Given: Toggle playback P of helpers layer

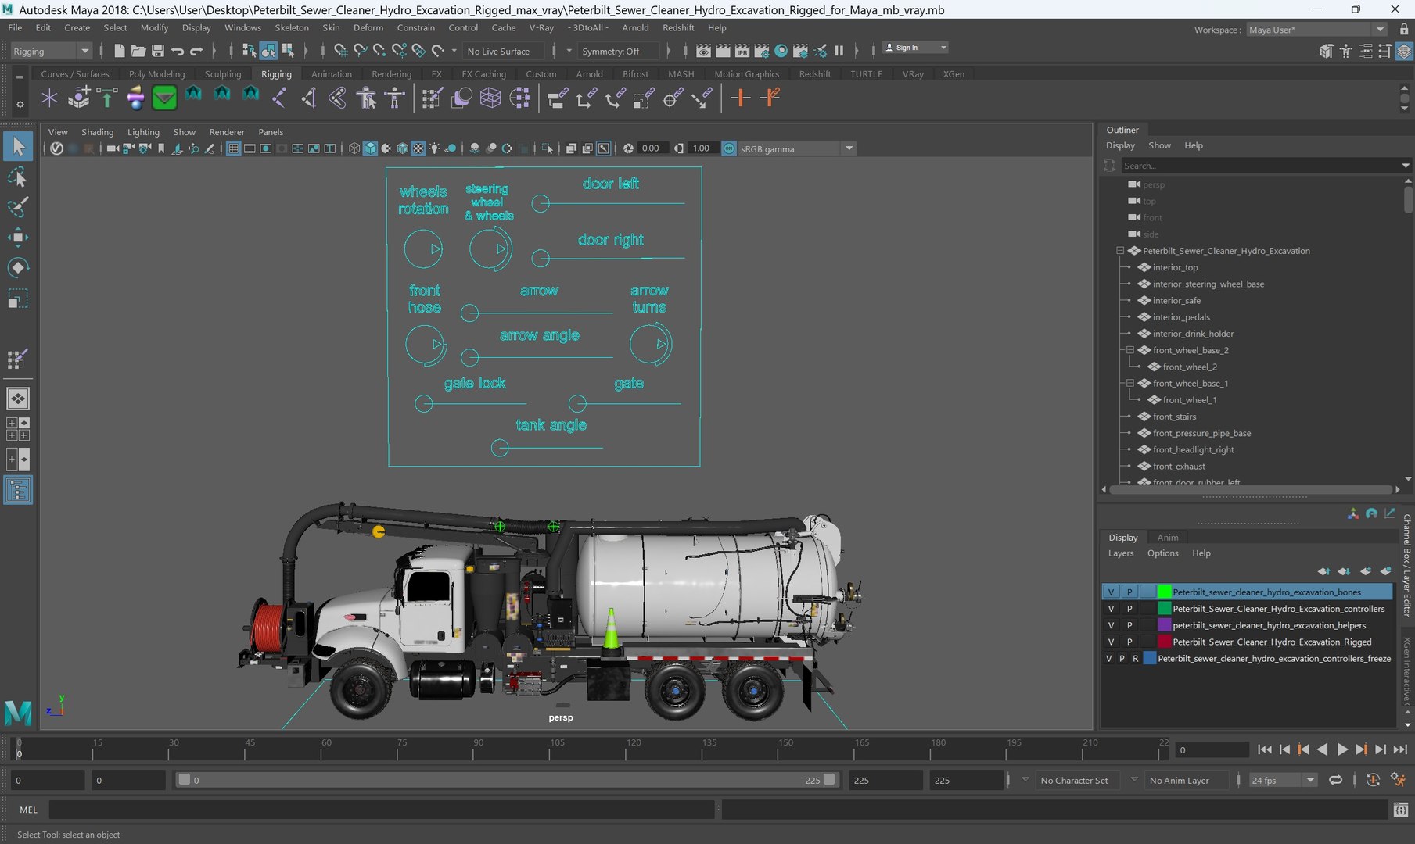Looking at the screenshot, I should [x=1129, y=625].
